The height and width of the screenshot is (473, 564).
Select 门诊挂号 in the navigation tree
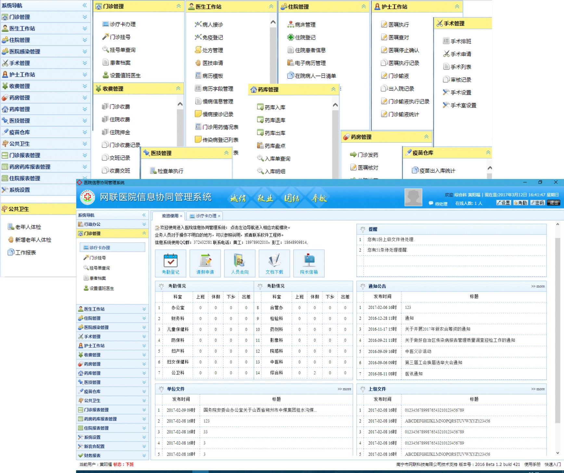point(97,258)
